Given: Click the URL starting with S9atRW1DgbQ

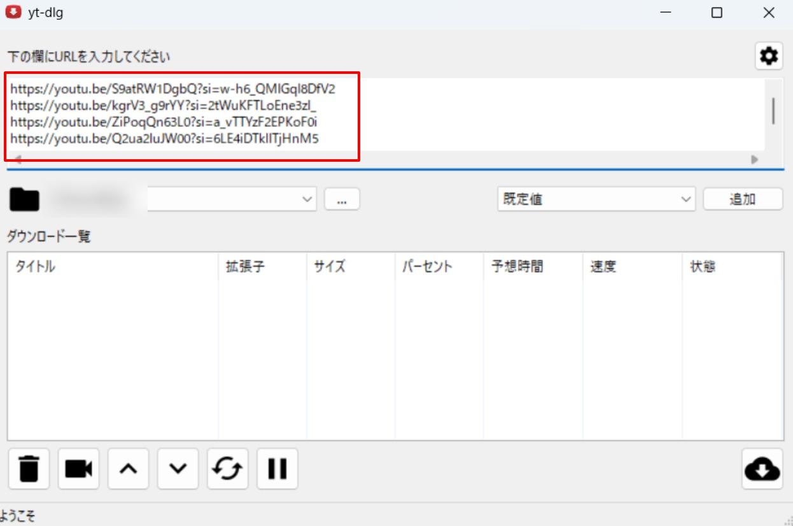Looking at the screenshot, I should 173,89.
